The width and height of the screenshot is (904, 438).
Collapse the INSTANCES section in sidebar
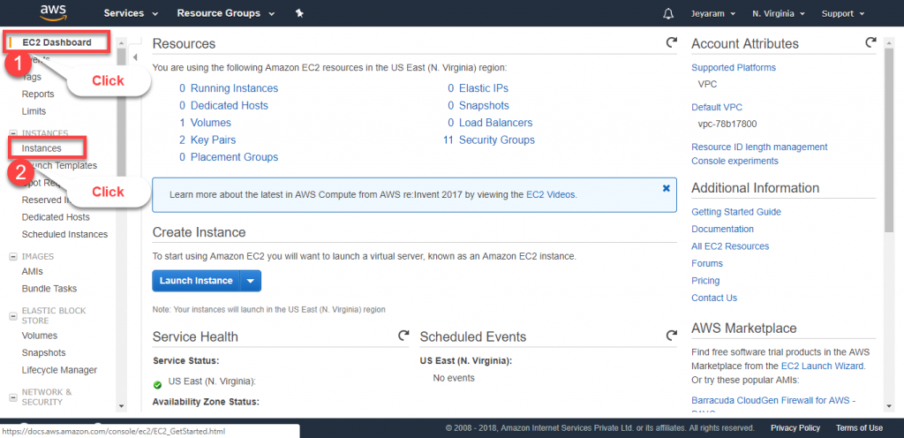click(13, 133)
